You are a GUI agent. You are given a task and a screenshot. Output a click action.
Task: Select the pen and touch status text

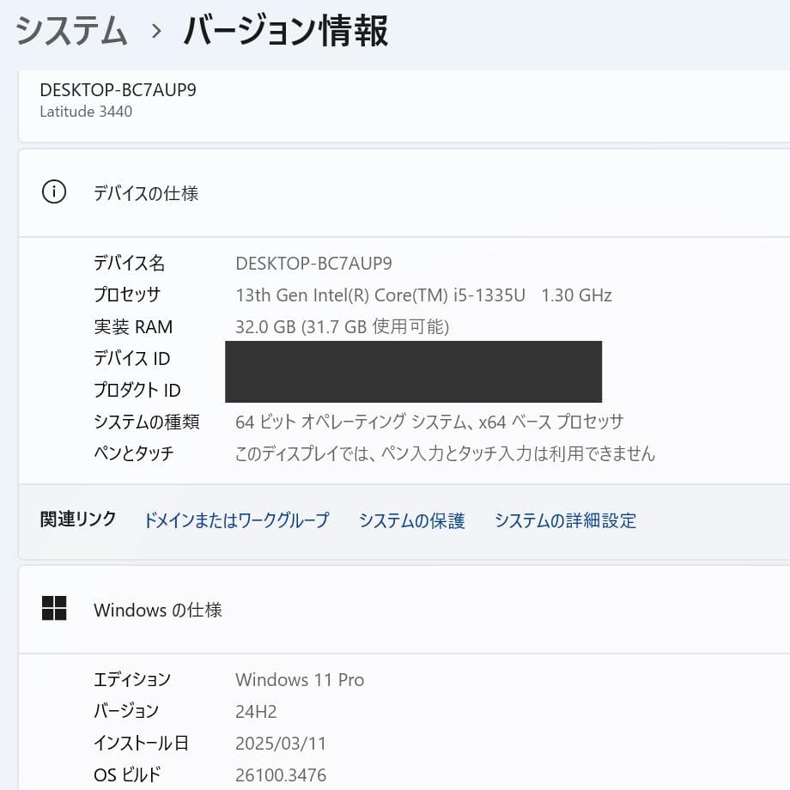click(x=445, y=453)
